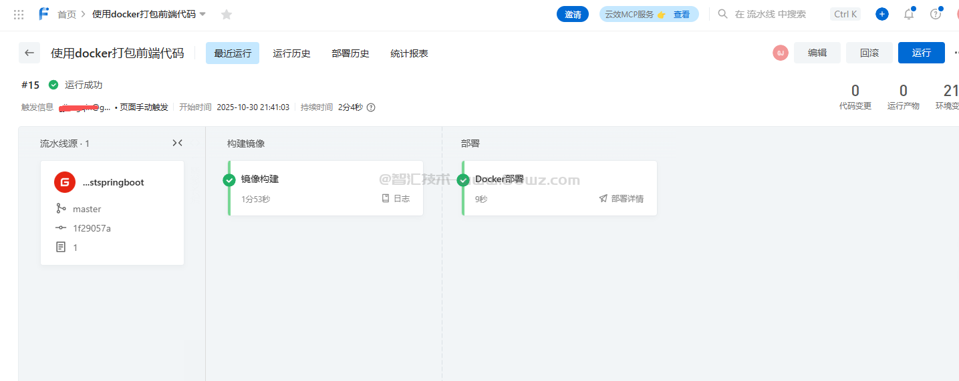Screen dimensions: 959x381
Task: Open the more options ellipsis menu
Action: pyautogui.click(x=956, y=53)
